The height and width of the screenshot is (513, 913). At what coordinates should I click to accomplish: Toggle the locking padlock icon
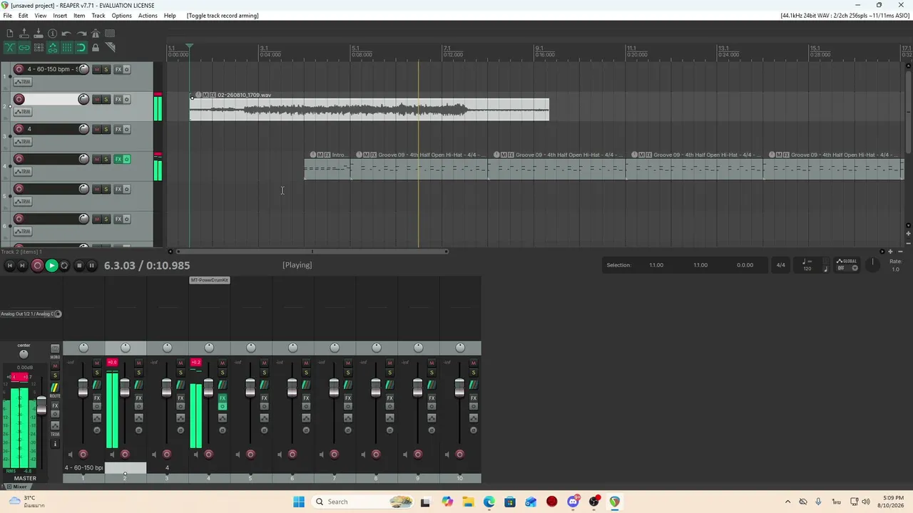pyautogui.click(x=96, y=48)
